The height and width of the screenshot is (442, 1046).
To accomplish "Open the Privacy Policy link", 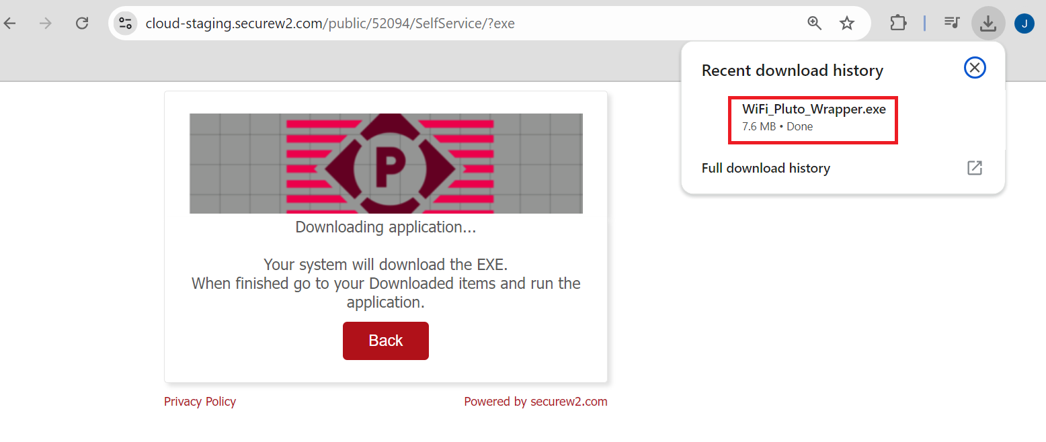I will point(200,402).
